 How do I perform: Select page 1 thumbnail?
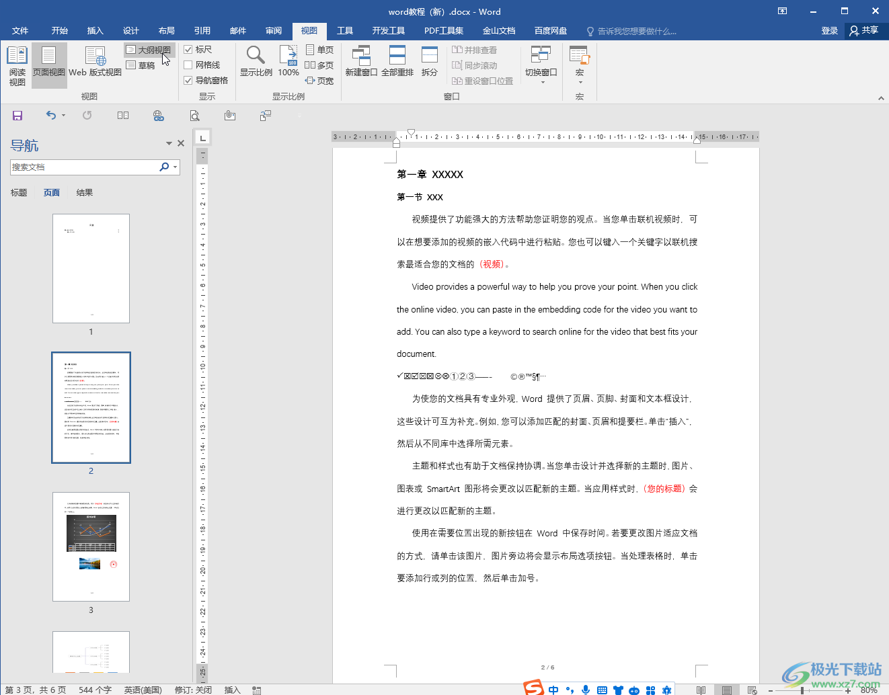tap(91, 268)
